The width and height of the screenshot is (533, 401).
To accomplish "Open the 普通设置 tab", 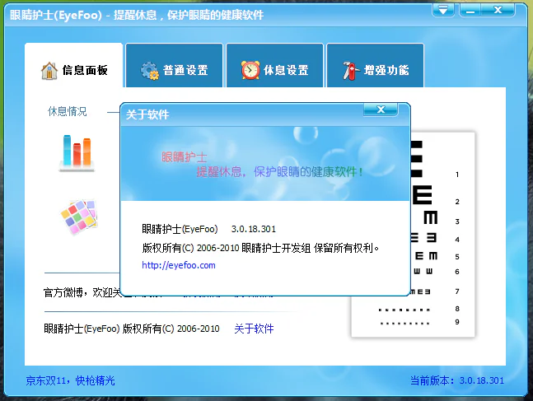I will pyautogui.click(x=174, y=66).
